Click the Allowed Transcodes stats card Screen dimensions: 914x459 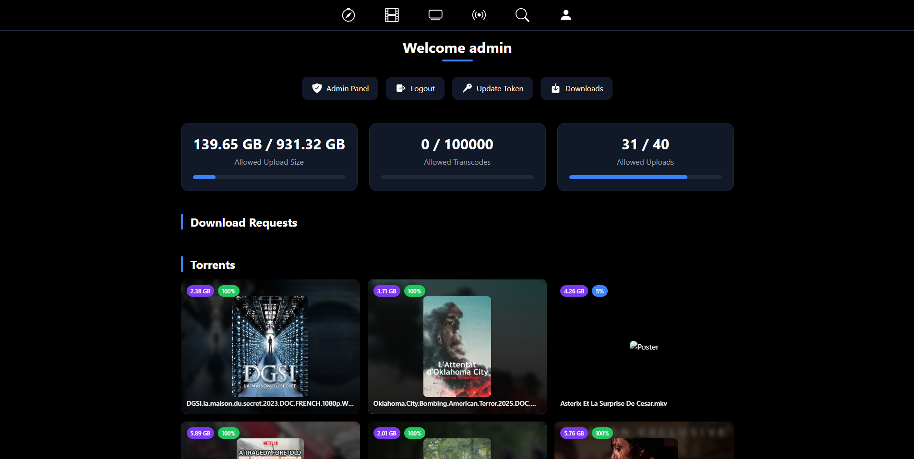click(457, 157)
